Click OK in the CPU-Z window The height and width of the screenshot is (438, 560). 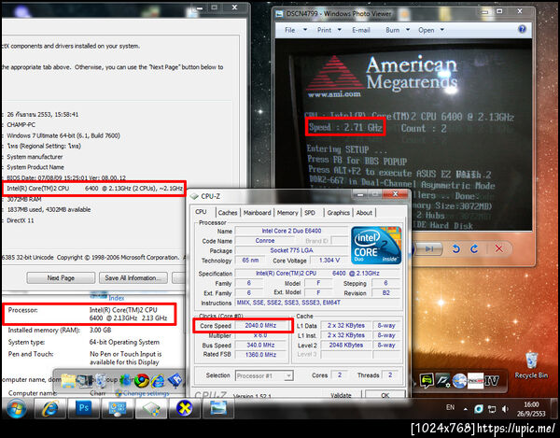(385, 395)
